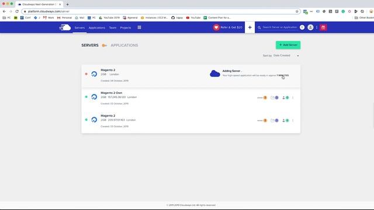
Task: Open the user account avatar menu
Action: point(310,27)
